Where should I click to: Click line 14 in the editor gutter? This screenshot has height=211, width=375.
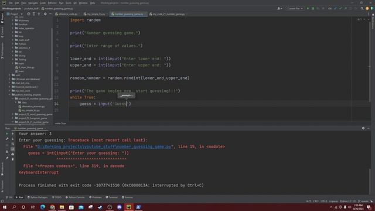pyautogui.click(x=56, y=104)
